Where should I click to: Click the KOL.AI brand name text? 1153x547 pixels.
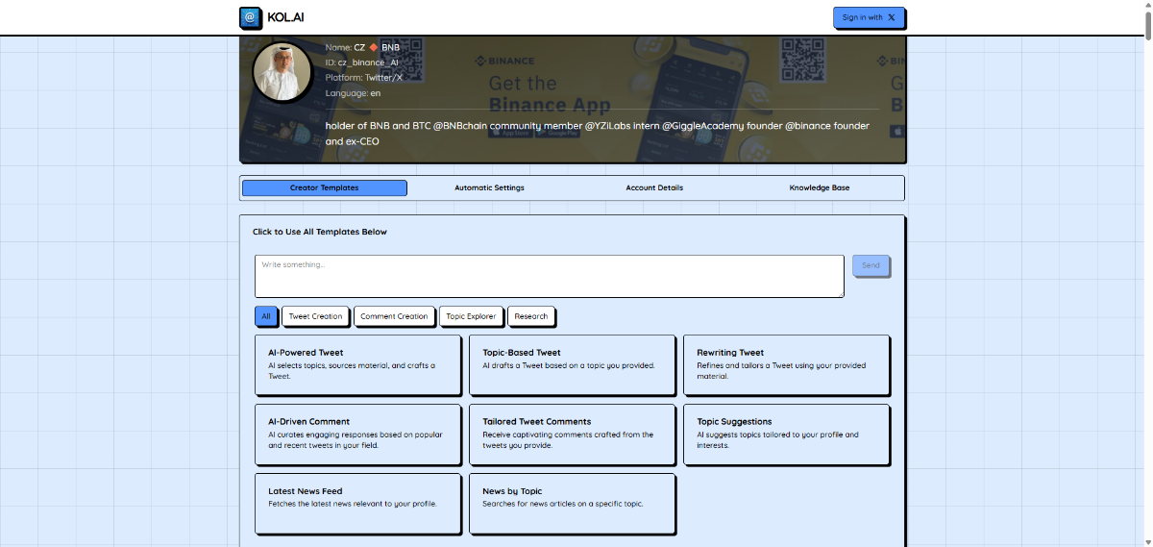[x=286, y=17]
